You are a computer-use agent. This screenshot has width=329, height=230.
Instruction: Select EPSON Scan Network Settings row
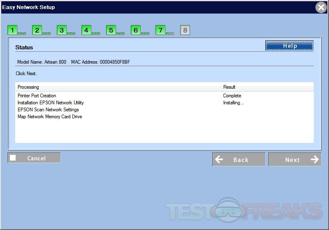48,110
